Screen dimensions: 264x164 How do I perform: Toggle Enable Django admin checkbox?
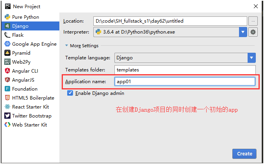pyautogui.click(x=70, y=93)
